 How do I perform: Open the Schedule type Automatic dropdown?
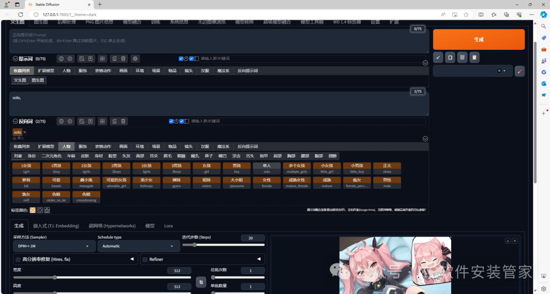point(139,246)
